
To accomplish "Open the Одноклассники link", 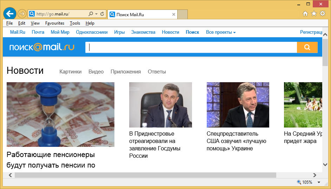I will pos(92,32).
